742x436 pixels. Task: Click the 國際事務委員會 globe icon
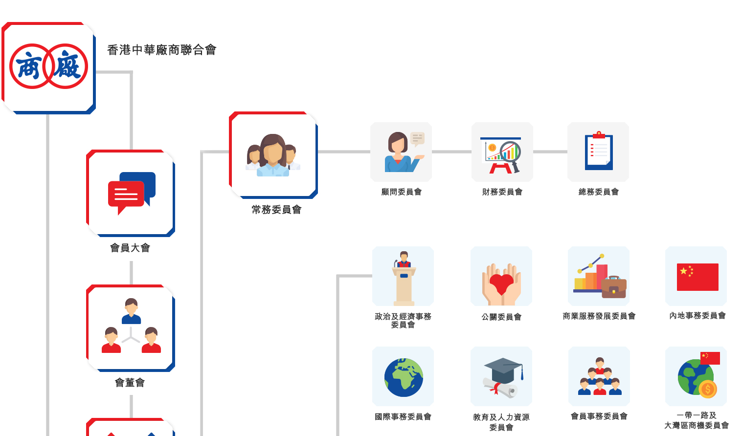(403, 376)
